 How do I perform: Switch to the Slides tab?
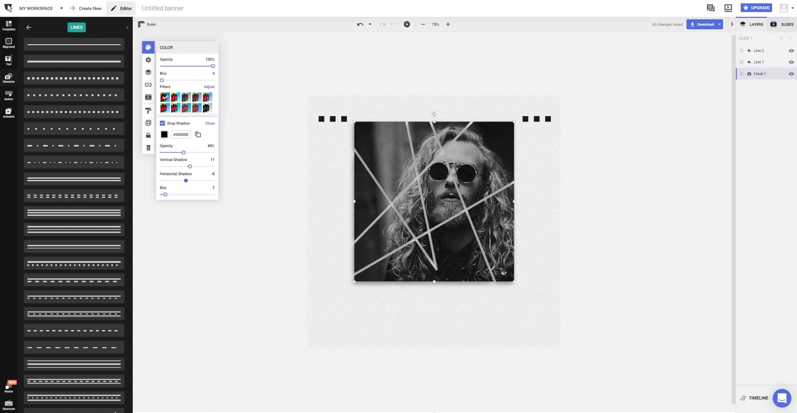pyautogui.click(x=782, y=25)
